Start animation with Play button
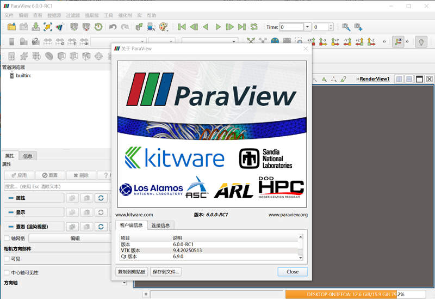The width and height of the screenshot is (435, 299). [218, 27]
